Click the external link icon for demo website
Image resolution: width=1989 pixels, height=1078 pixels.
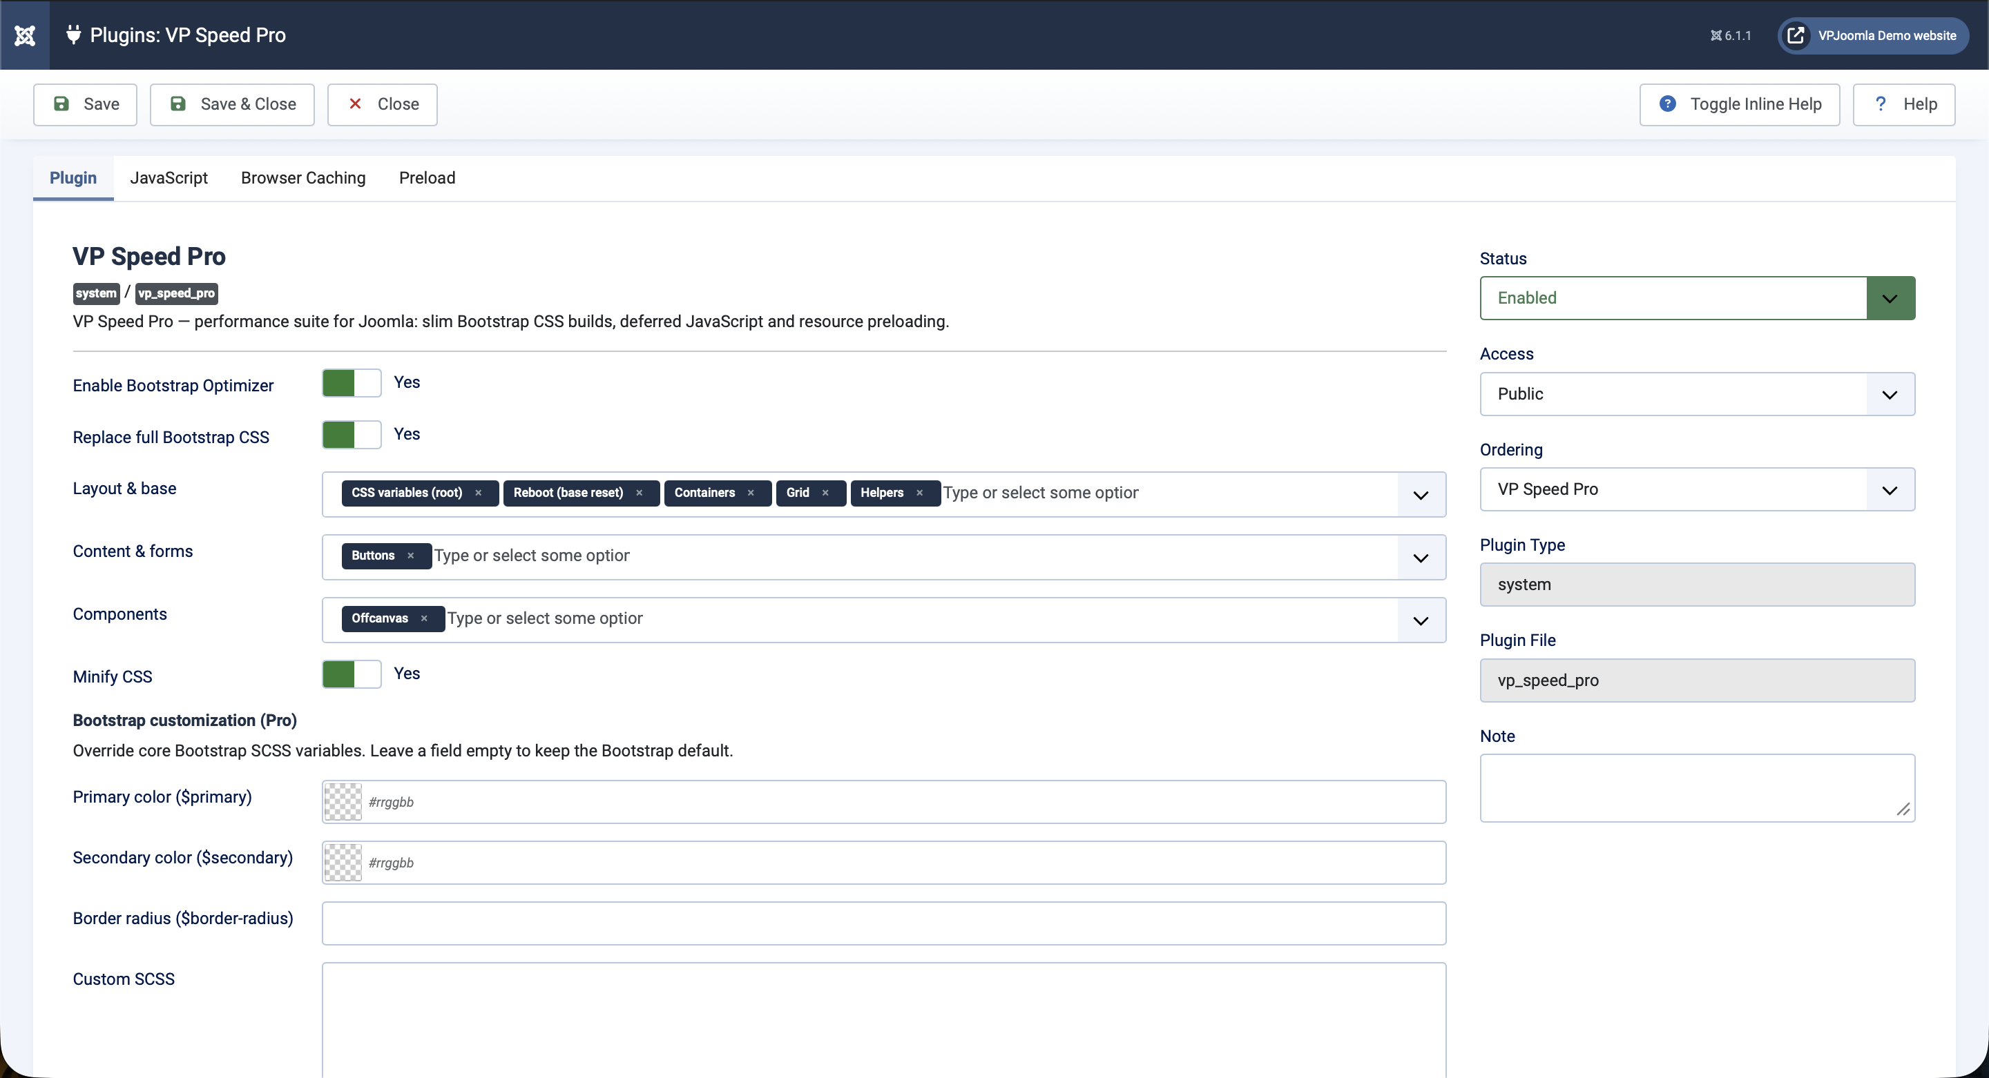tap(1796, 35)
